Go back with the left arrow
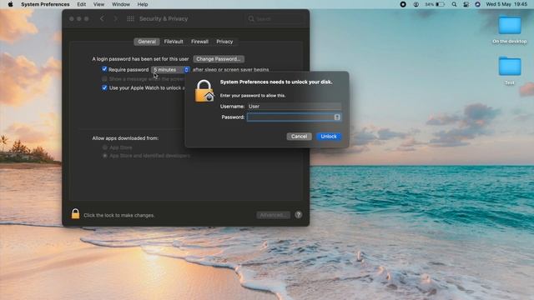The width and height of the screenshot is (534, 300). tap(102, 18)
